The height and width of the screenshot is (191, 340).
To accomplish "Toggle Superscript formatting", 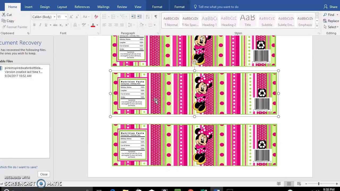I will [67, 25].
